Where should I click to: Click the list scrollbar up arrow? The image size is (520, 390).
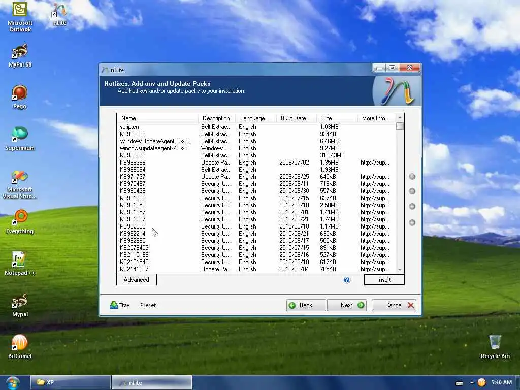click(400, 118)
